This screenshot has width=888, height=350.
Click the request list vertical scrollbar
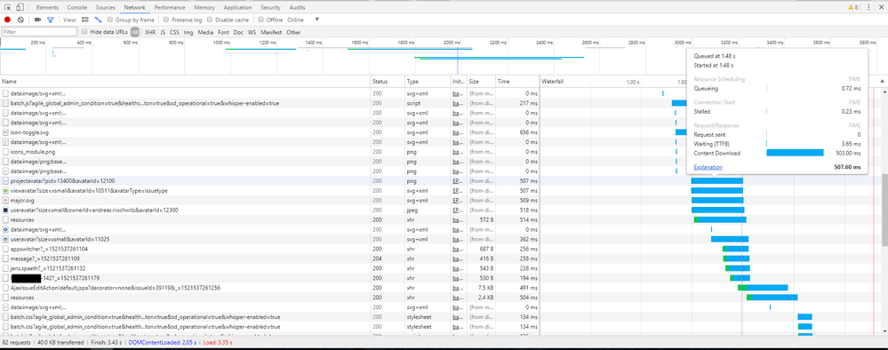884,210
